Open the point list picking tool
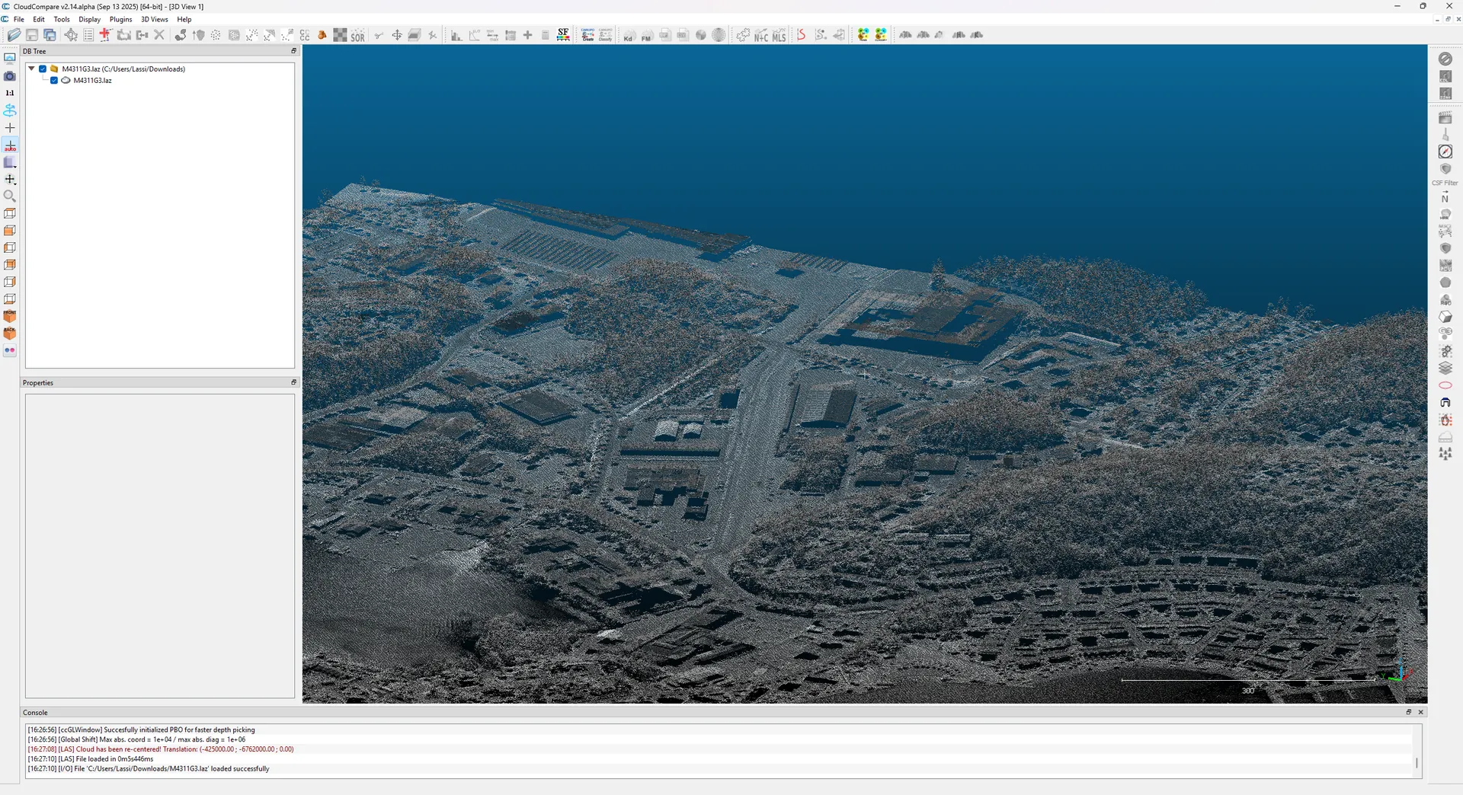 click(88, 35)
